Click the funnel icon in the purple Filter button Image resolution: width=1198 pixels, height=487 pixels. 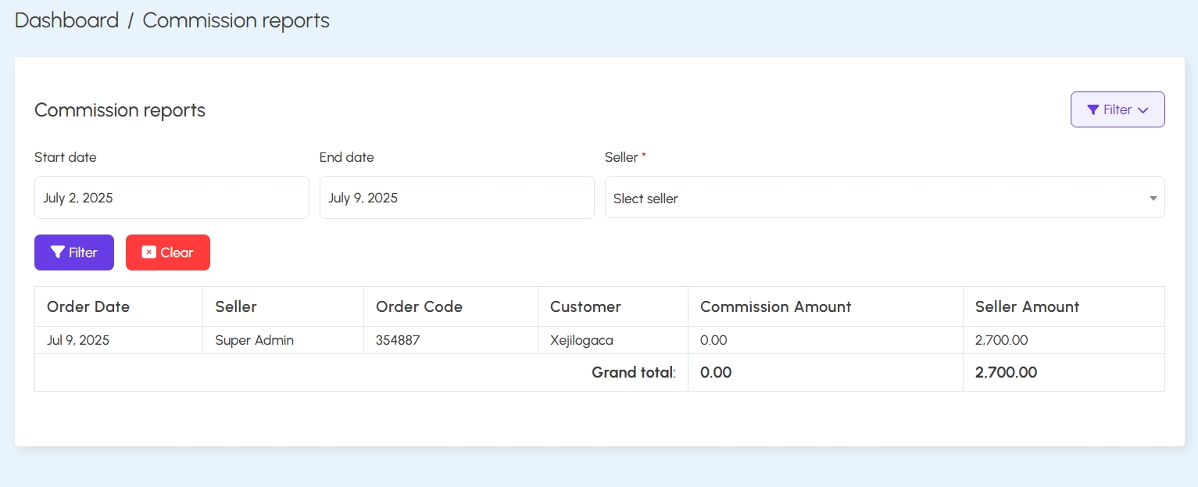tap(57, 252)
